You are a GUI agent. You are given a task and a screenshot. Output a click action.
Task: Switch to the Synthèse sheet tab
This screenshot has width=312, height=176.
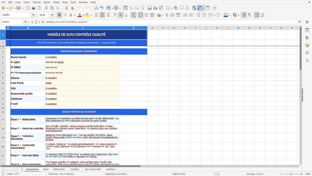point(111,169)
